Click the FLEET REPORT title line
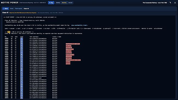Image resolution: width=178 pixels, height=100 pixels. [x=30, y=17]
